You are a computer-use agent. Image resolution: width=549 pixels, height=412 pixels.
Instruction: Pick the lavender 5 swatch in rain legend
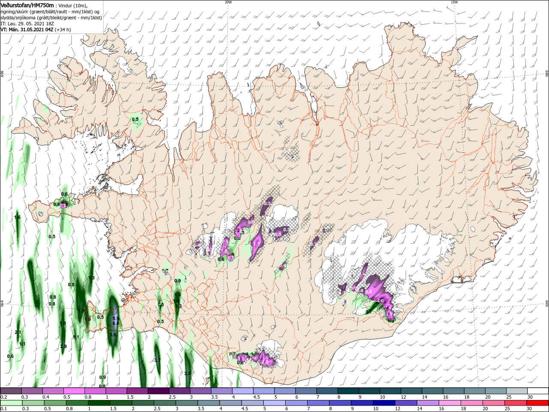pyautogui.click(x=274, y=403)
